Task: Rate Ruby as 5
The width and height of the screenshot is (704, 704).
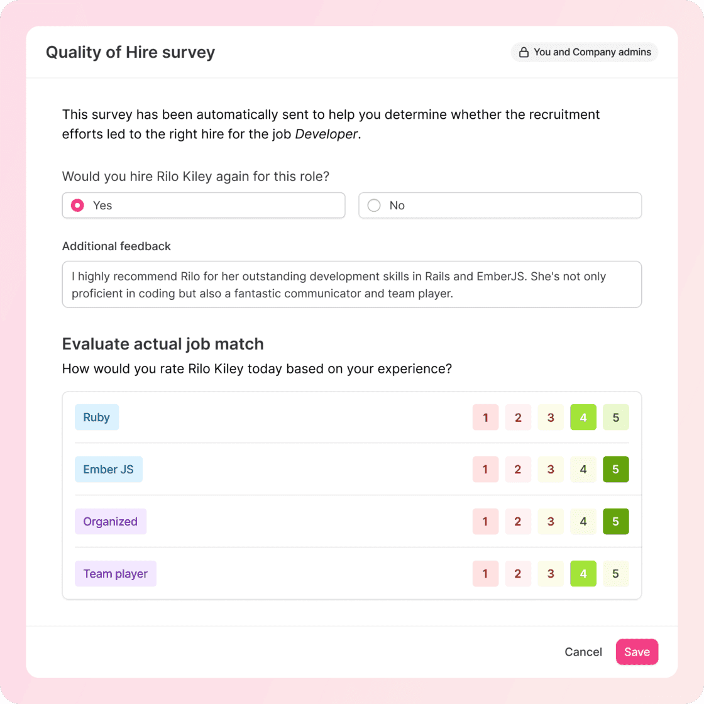Action: click(615, 417)
